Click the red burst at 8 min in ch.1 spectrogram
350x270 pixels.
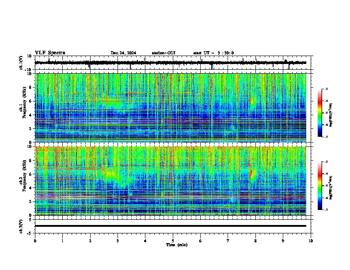click(252, 101)
